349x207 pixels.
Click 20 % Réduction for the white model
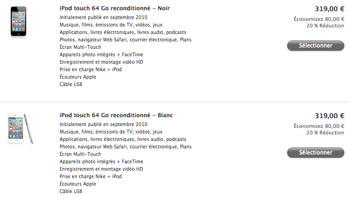[325, 133]
